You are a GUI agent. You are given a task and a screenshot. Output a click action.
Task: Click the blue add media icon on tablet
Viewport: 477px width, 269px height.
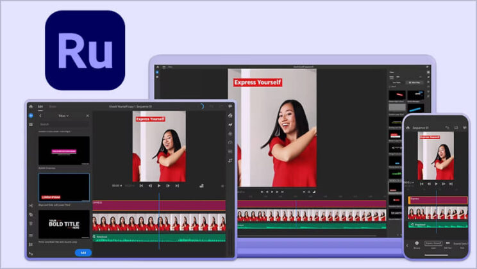(31, 116)
